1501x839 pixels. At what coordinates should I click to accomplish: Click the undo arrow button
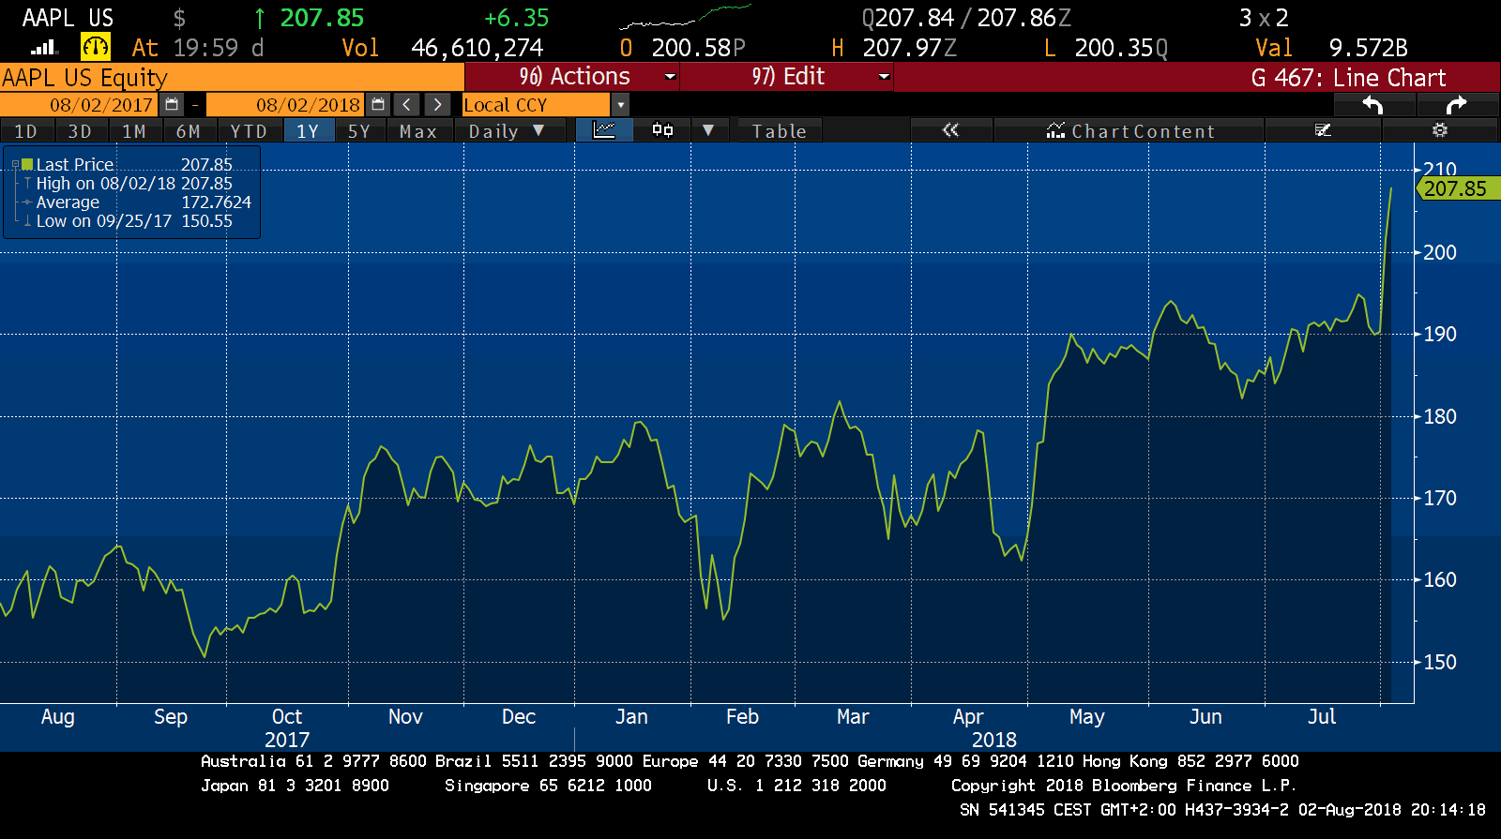click(1372, 105)
